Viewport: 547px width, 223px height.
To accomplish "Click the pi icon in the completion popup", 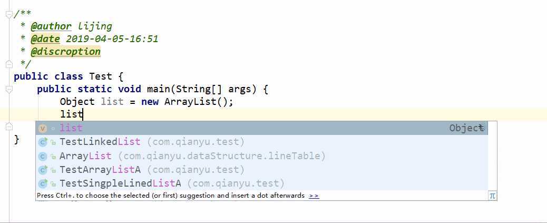I will click(x=492, y=196).
